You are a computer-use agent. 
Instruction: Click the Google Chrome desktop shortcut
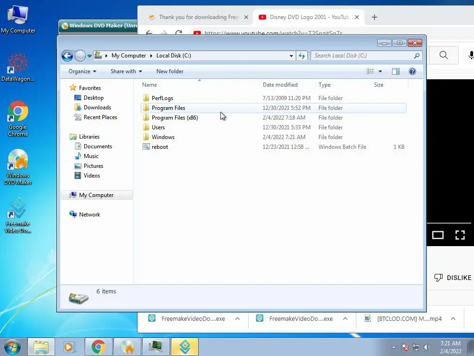point(18,119)
